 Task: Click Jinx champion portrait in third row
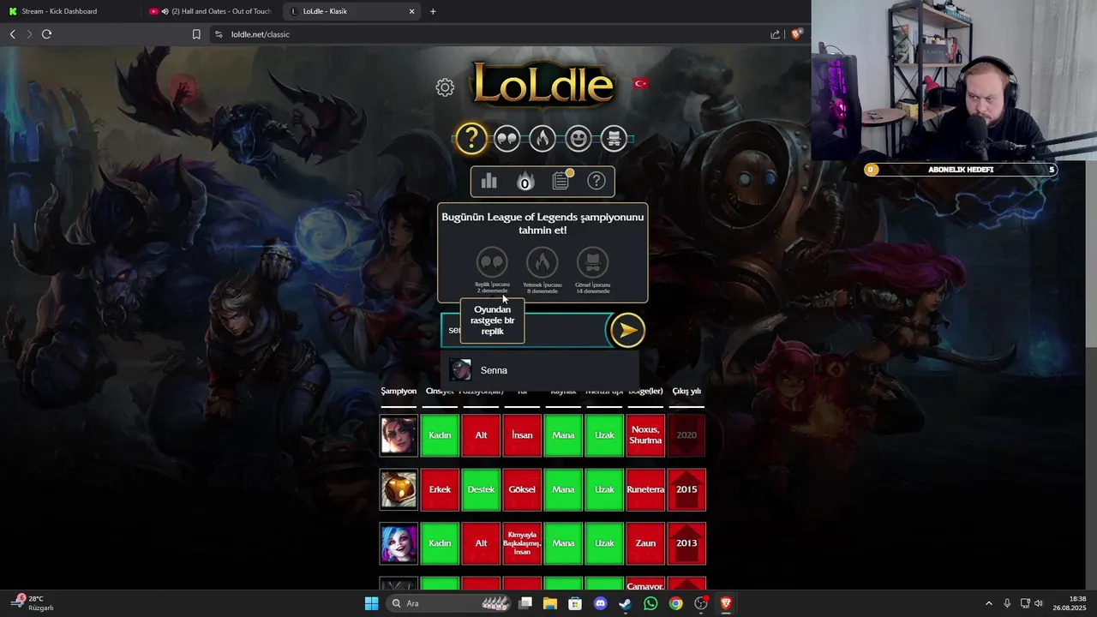pos(399,543)
